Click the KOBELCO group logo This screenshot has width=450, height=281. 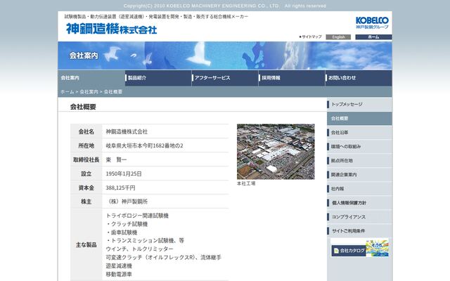coord(372,22)
